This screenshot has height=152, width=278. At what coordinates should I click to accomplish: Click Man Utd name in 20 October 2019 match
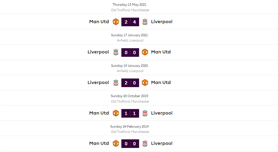pyautogui.click(x=99, y=113)
